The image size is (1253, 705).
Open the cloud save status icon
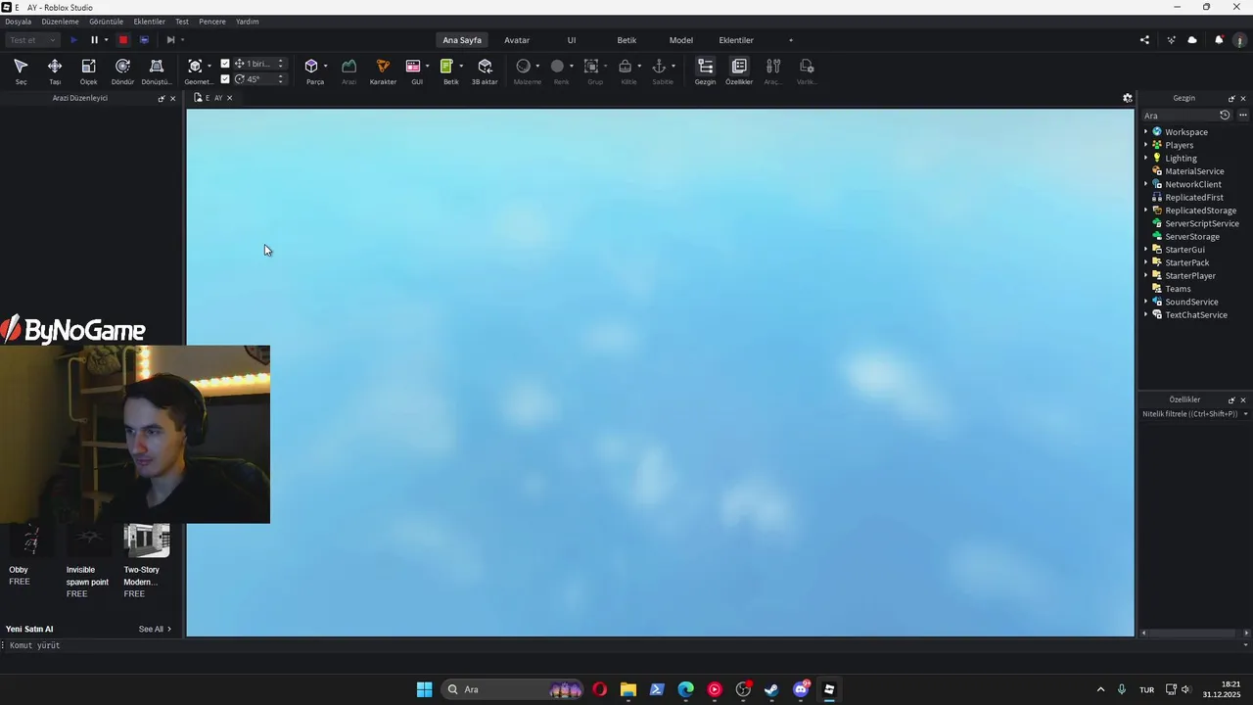pos(1192,40)
